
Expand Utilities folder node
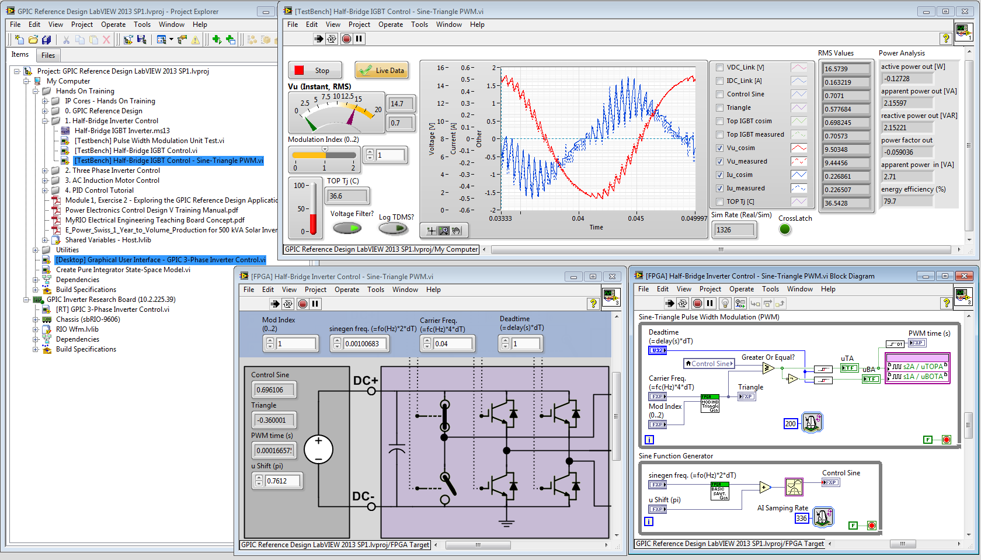(x=36, y=250)
